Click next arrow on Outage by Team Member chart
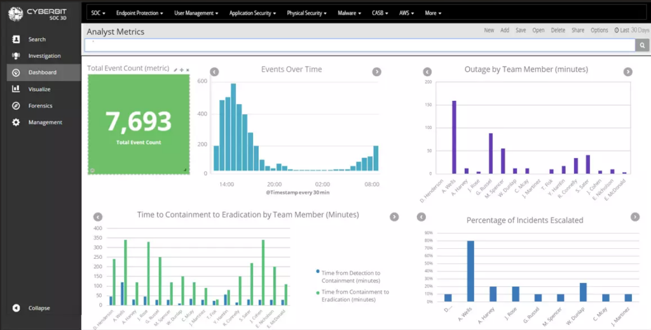651x330 pixels. tap(627, 72)
